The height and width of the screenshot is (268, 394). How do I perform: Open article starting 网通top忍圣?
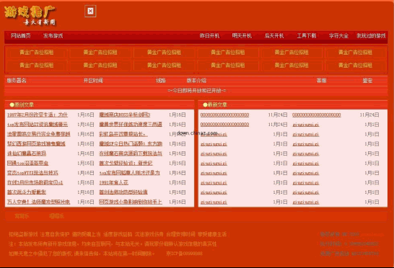click(27, 163)
